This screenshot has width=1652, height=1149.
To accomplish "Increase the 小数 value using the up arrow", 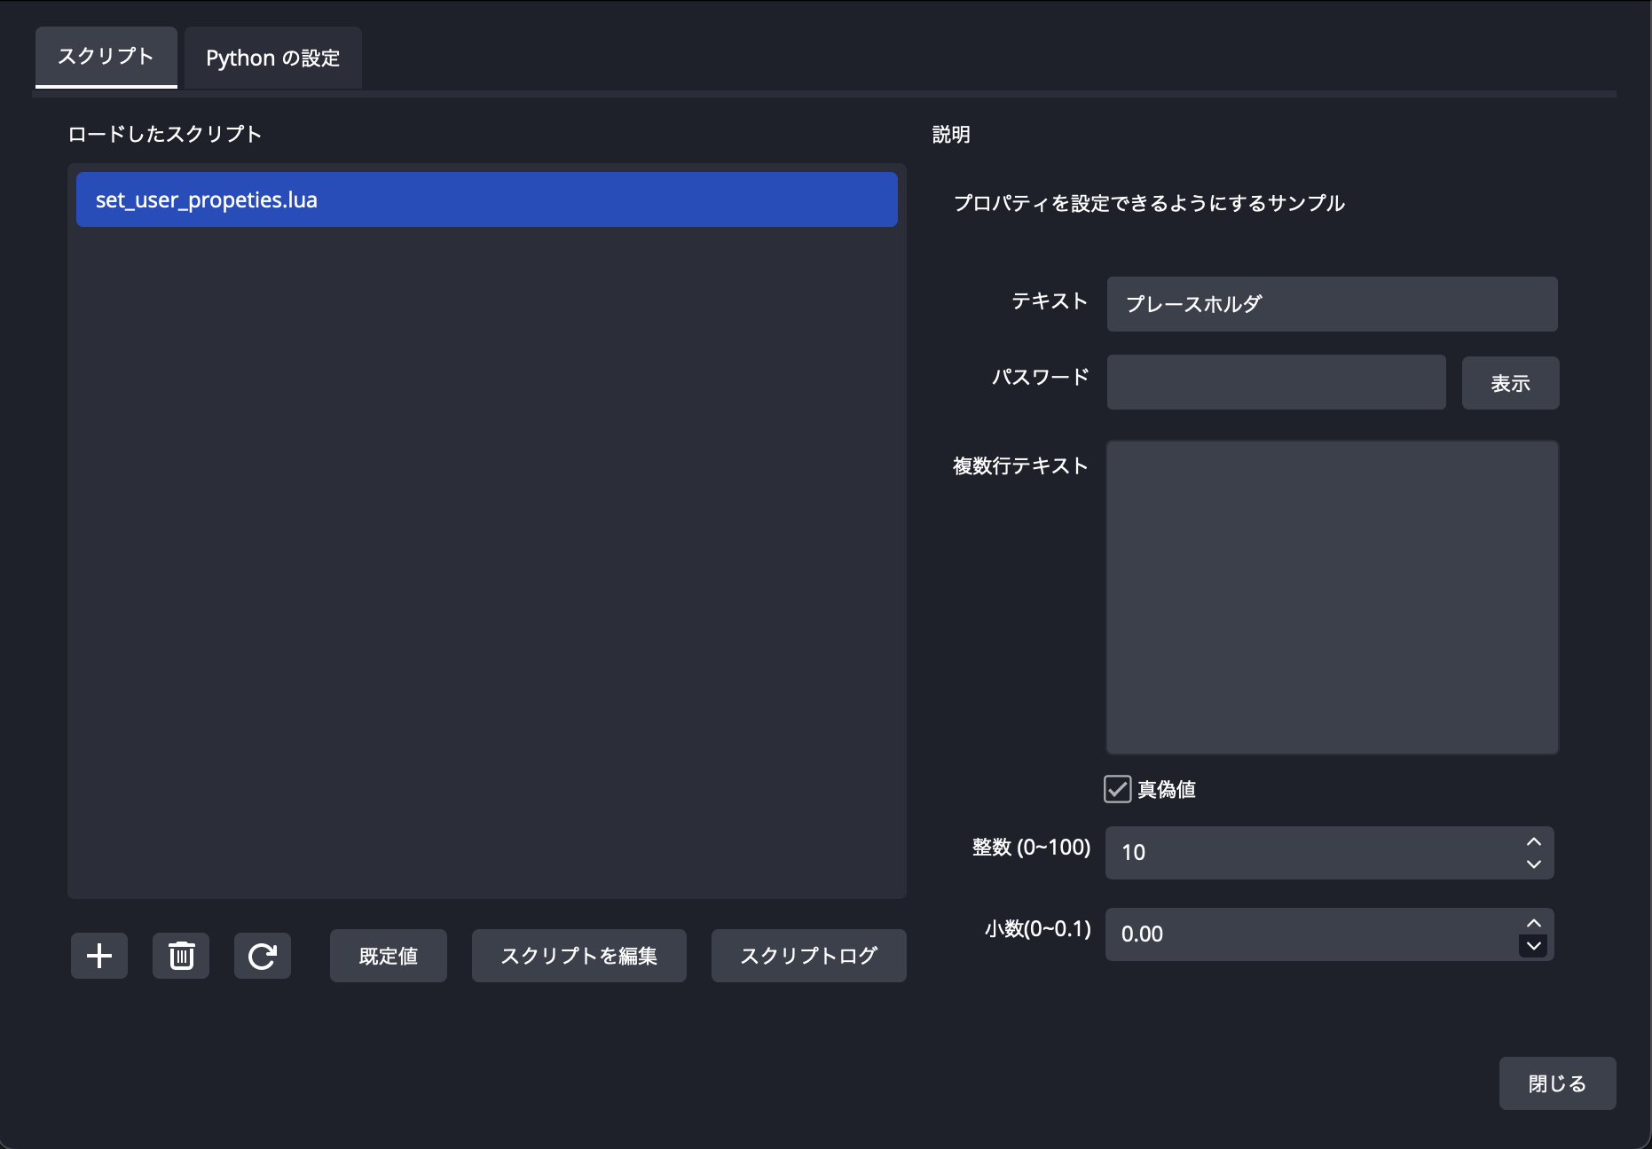I will point(1532,924).
